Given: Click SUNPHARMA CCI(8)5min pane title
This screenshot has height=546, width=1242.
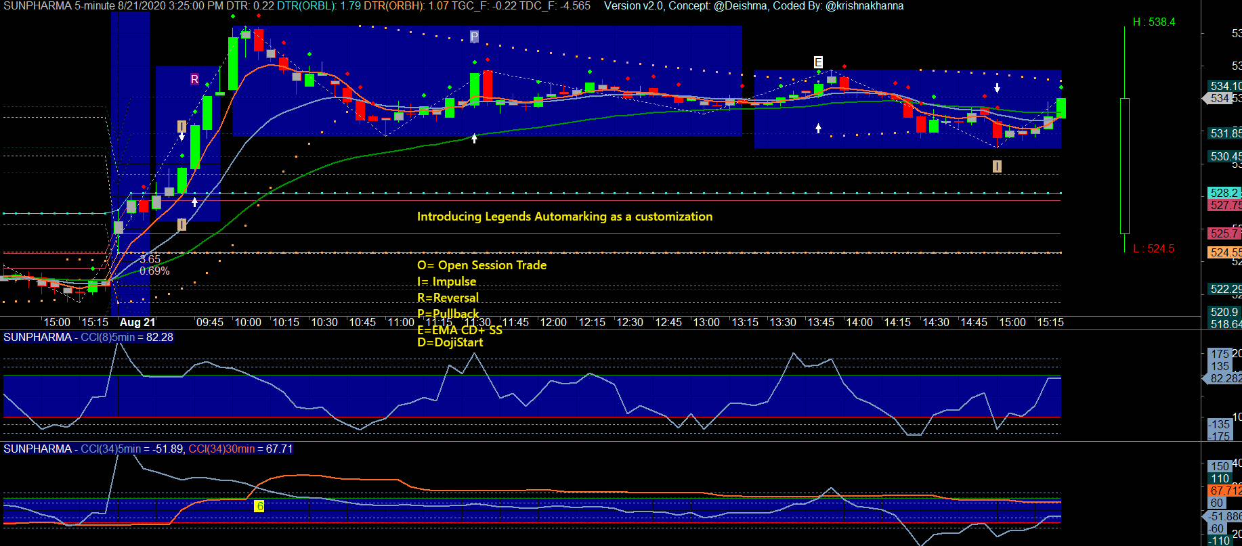Looking at the screenshot, I should [x=88, y=337].
